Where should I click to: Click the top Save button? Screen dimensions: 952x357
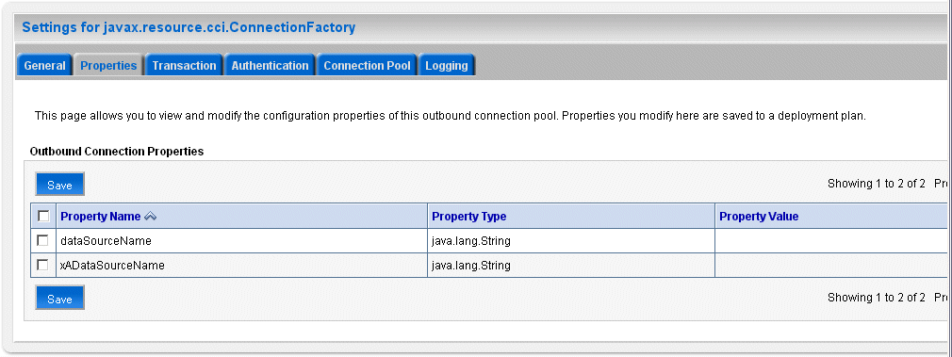[x=59, y=185]
